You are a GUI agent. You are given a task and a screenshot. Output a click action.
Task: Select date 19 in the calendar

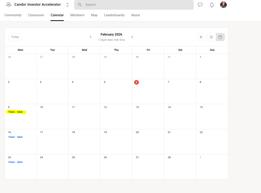[105, 132]
